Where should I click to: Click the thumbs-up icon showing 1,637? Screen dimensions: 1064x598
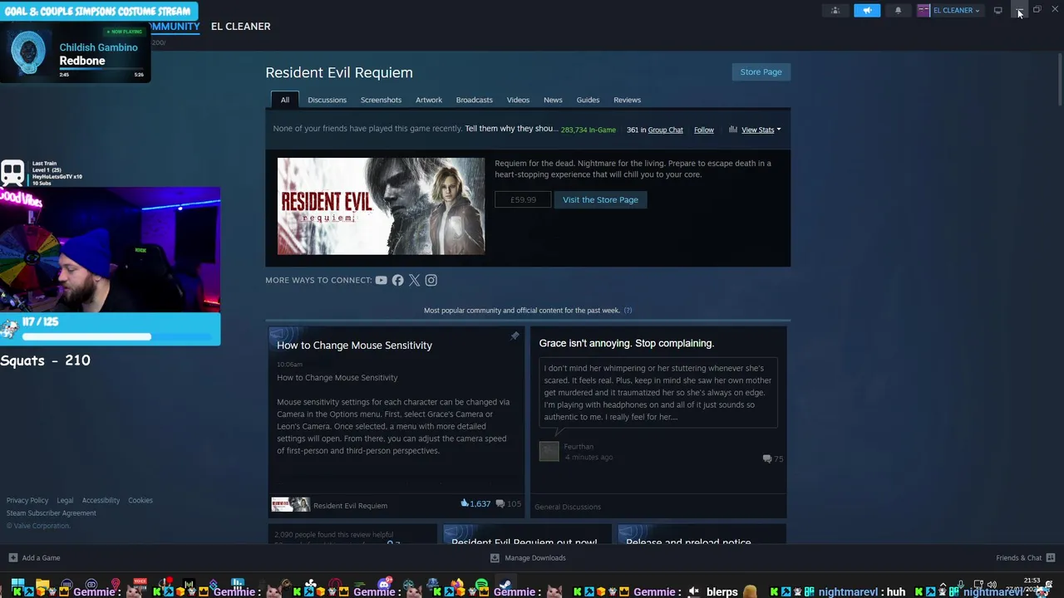click(x=465, y=503)
